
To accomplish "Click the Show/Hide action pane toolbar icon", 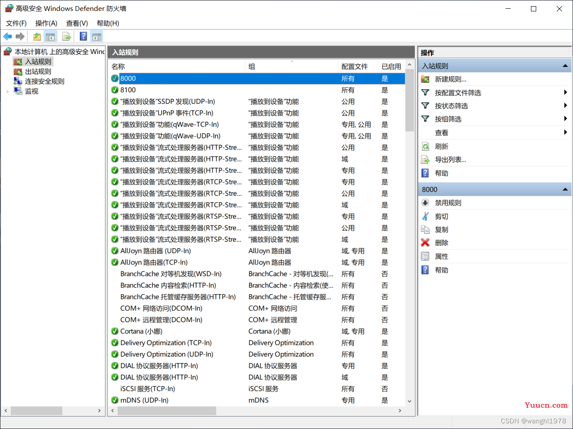I will tap(96, 36).
